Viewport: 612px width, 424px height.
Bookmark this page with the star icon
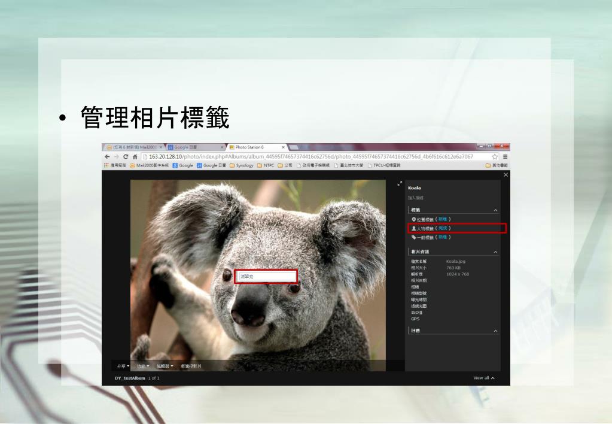pos(495,157)
